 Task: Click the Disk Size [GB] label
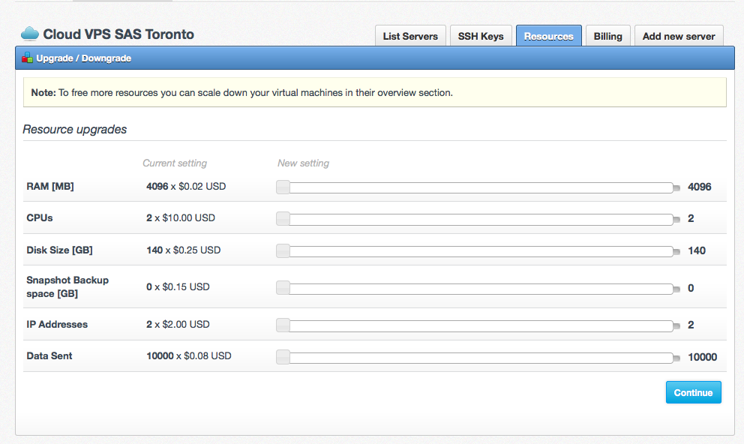click(59, 250)
